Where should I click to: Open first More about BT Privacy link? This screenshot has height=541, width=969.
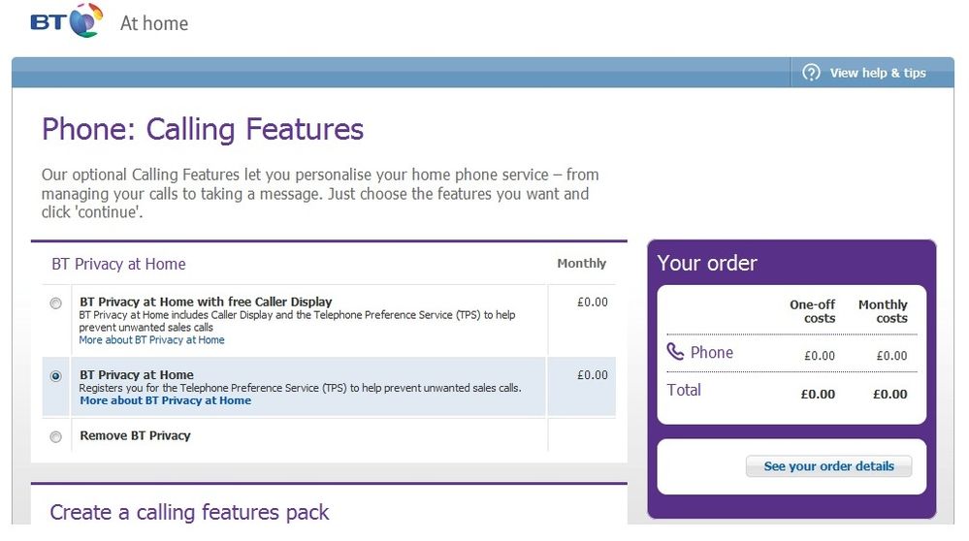[x=151, y=339]
